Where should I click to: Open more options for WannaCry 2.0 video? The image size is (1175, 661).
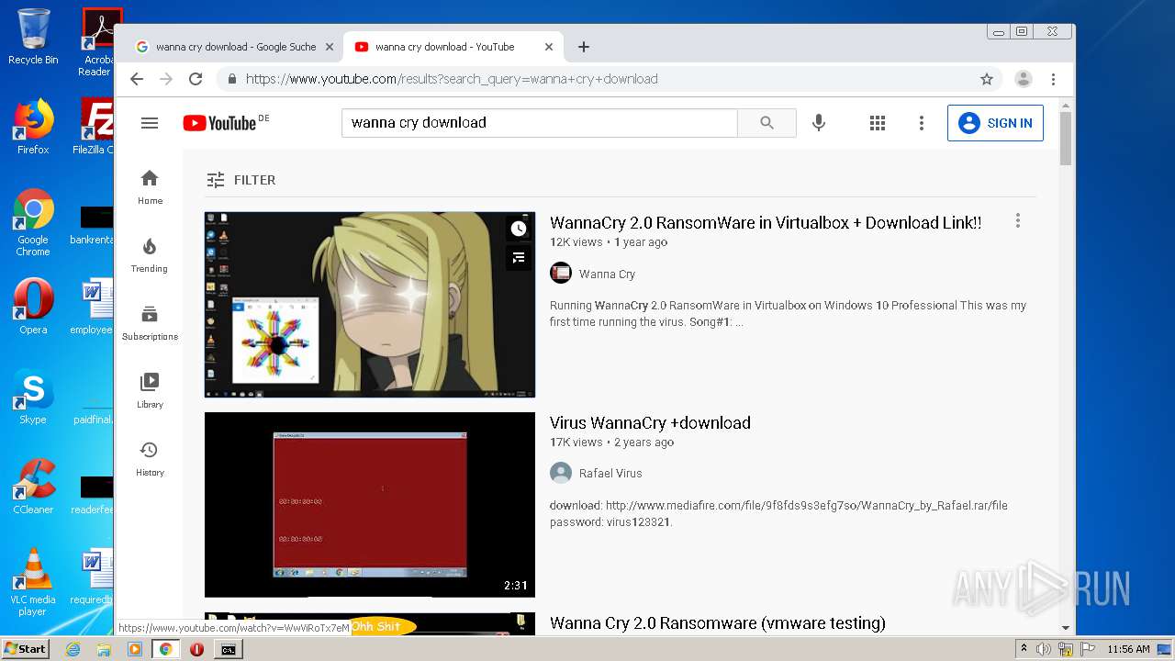pos(1017,221)
